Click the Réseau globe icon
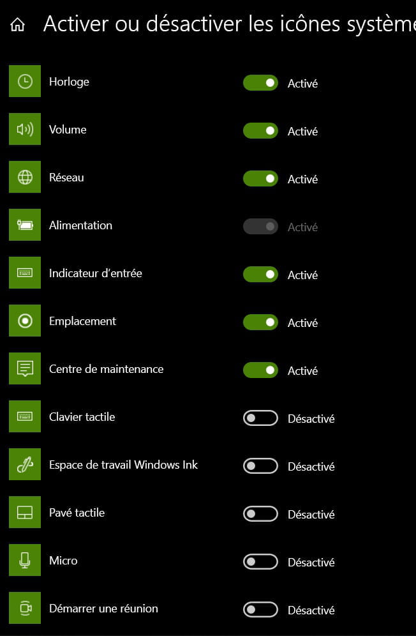The image size is (416, 636). click(x=25, y=177)
